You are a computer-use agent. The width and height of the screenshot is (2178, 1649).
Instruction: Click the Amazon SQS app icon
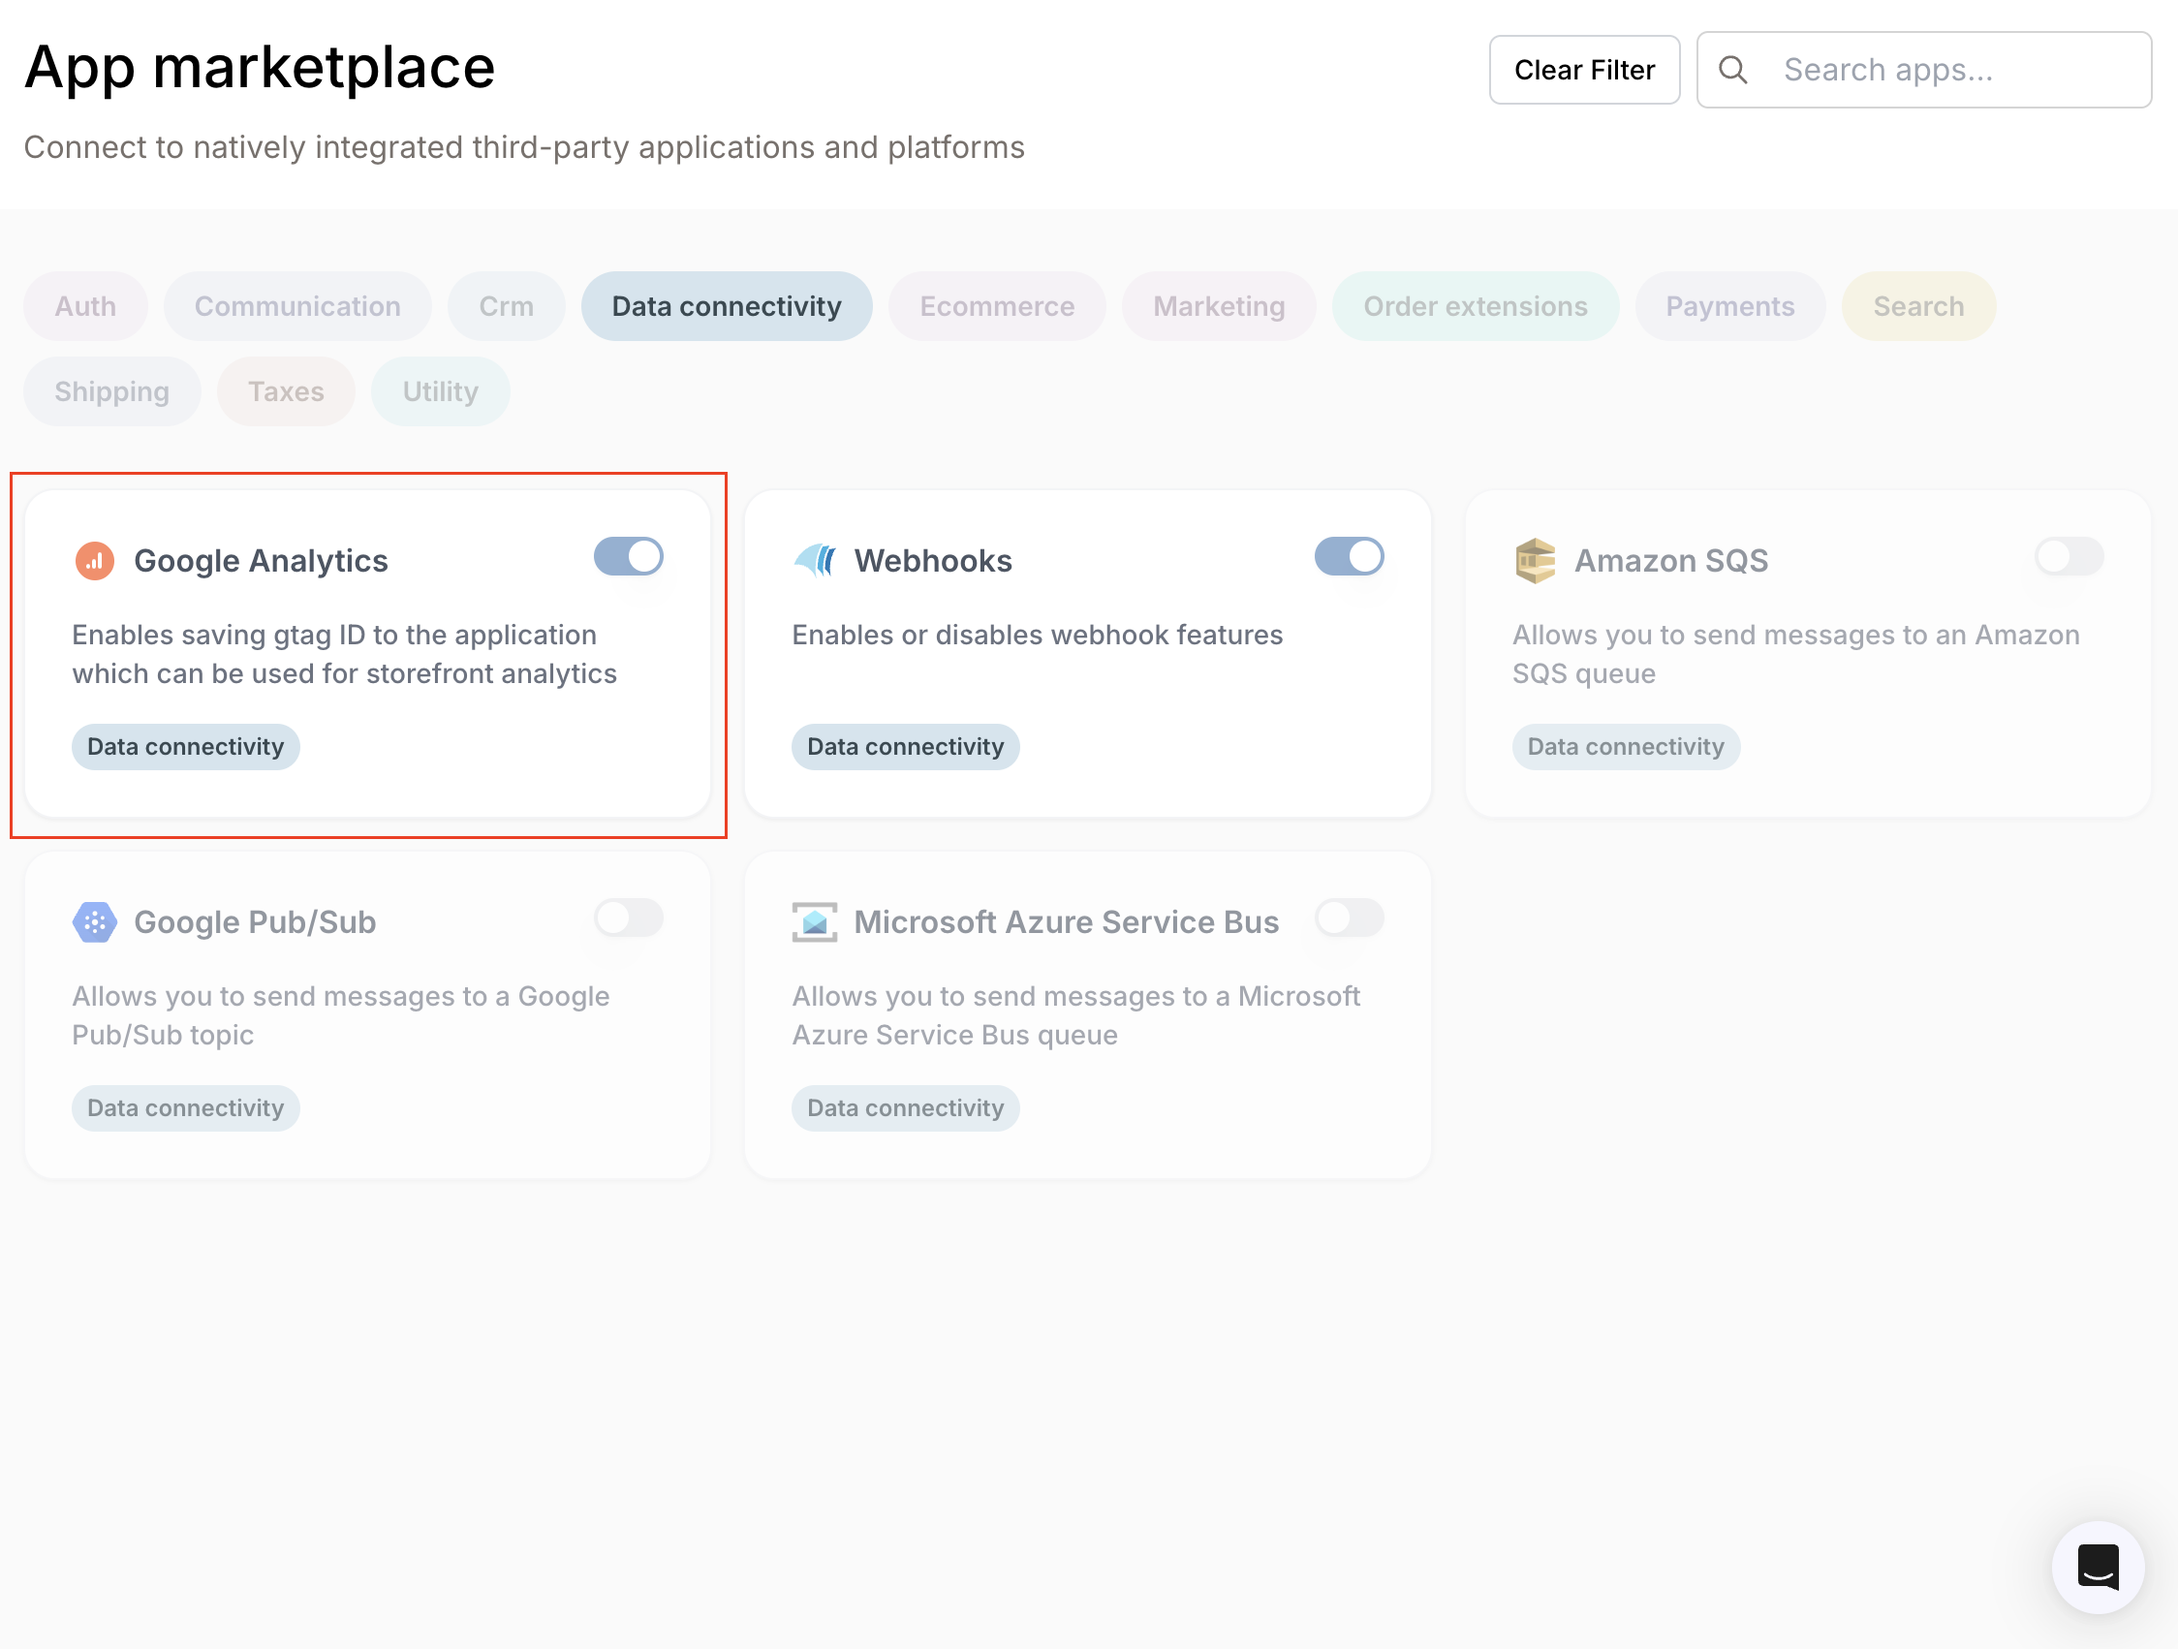click(x=1534, y=559)
